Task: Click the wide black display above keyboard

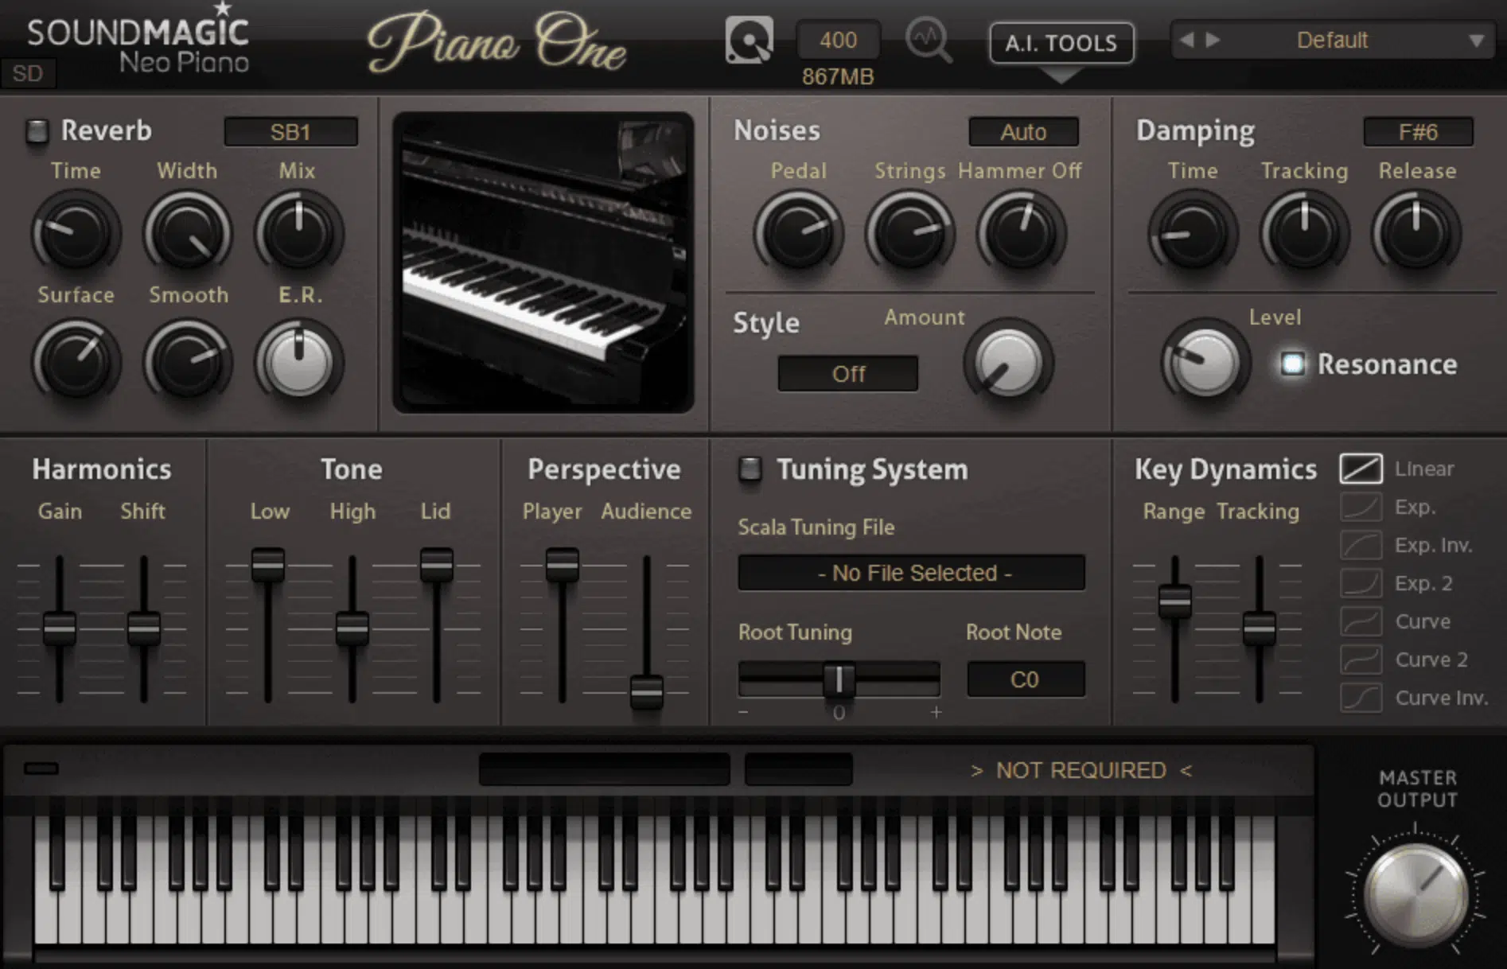Action: 605,769
